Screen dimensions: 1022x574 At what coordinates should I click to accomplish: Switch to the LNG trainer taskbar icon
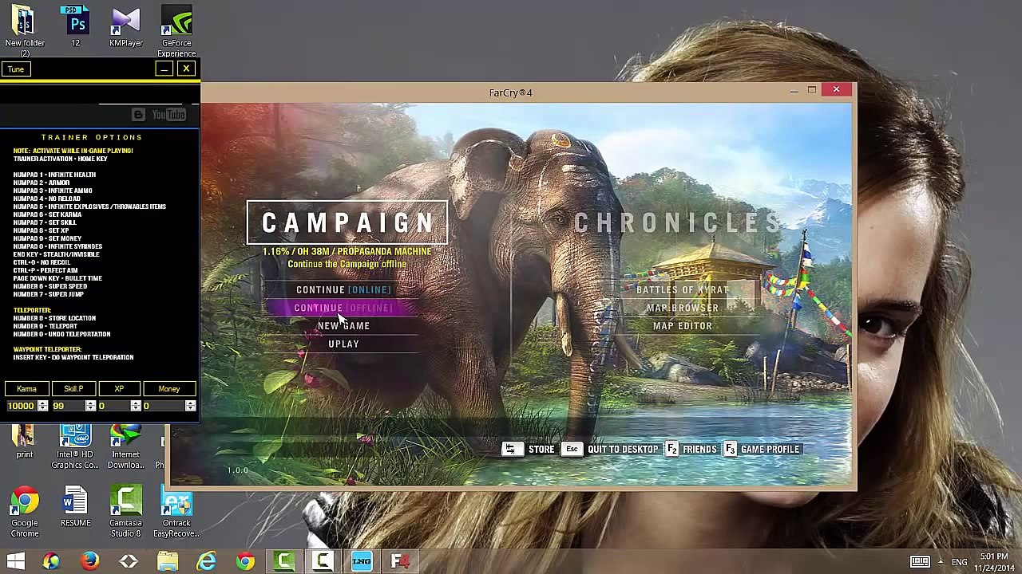click(x=362, y=561)
